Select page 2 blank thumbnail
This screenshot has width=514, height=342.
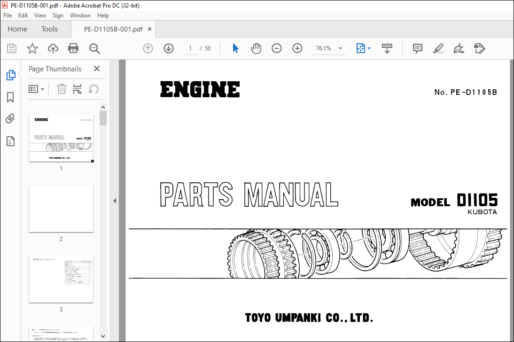(61, 209)
